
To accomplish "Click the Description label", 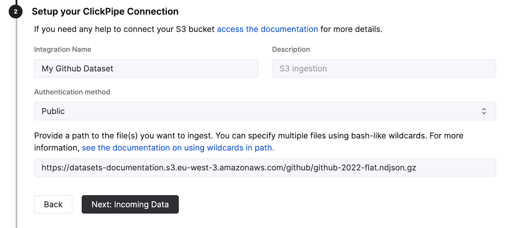I will point(291,49).
